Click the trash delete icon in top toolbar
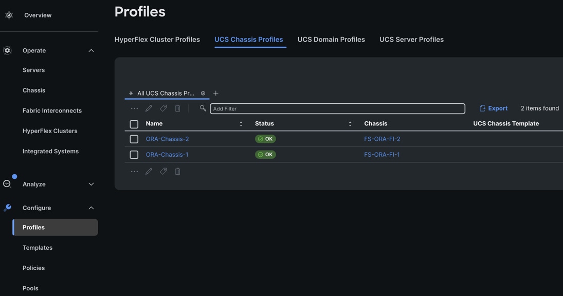Screen dimensions: 563x296 point(177,108)
